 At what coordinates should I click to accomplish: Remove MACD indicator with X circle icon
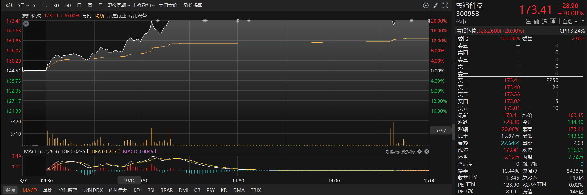tap(426, 151)
